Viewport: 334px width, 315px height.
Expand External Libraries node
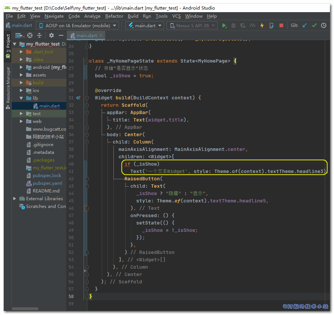(15, 199)
